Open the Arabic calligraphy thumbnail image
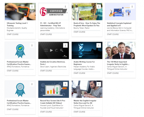Viewport: 144px width, 117px height. point(87,50)
